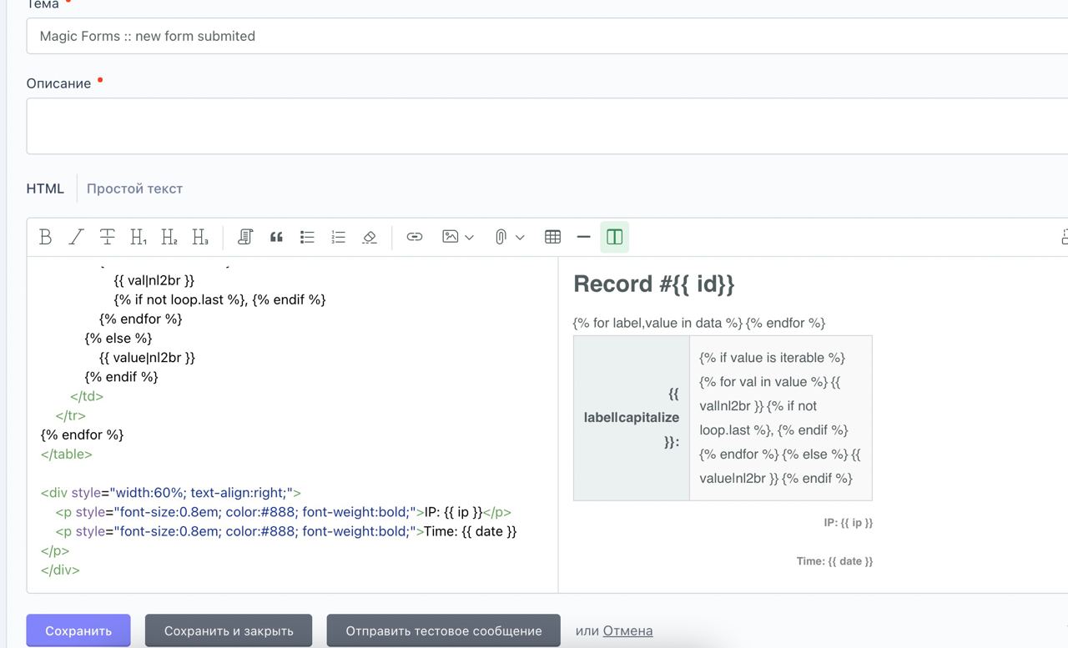Create a bulleted list
Image resolution: width=1068 pixels, height=648 pixels.
[x=307, y=237]
